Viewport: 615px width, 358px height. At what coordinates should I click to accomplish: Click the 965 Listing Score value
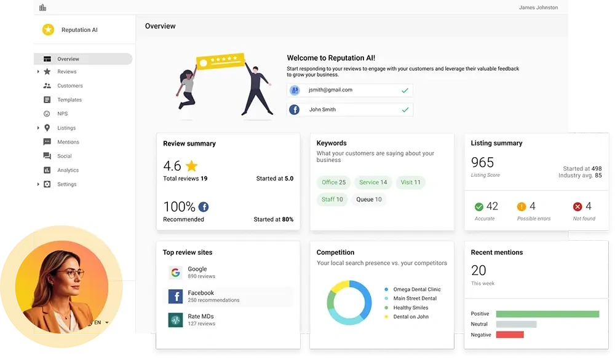482,162
